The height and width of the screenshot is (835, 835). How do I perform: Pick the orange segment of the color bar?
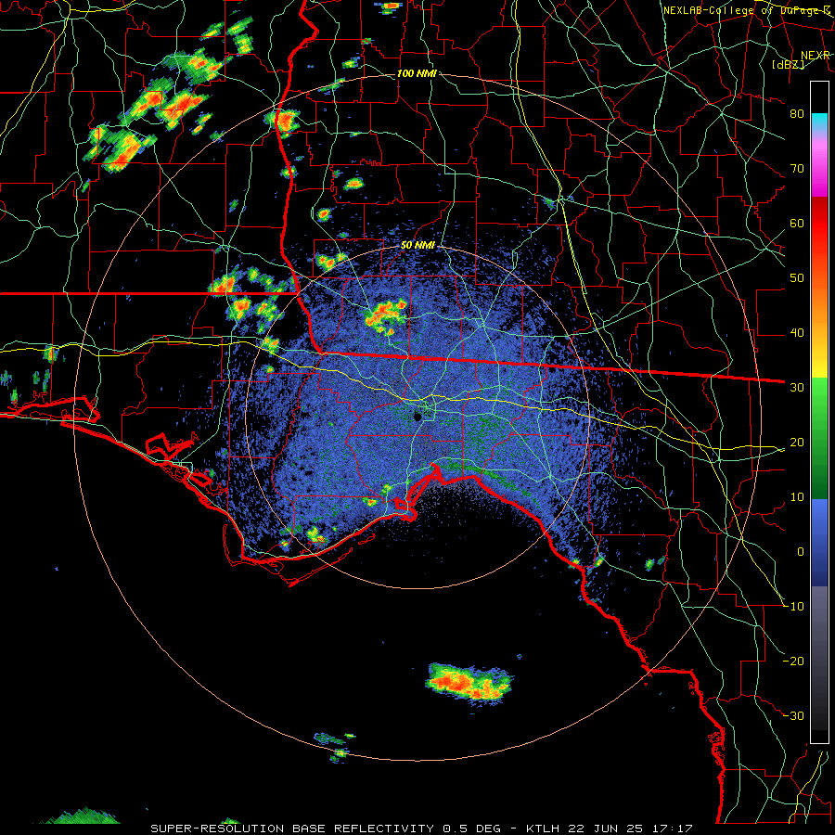click(x=819, y=306)
